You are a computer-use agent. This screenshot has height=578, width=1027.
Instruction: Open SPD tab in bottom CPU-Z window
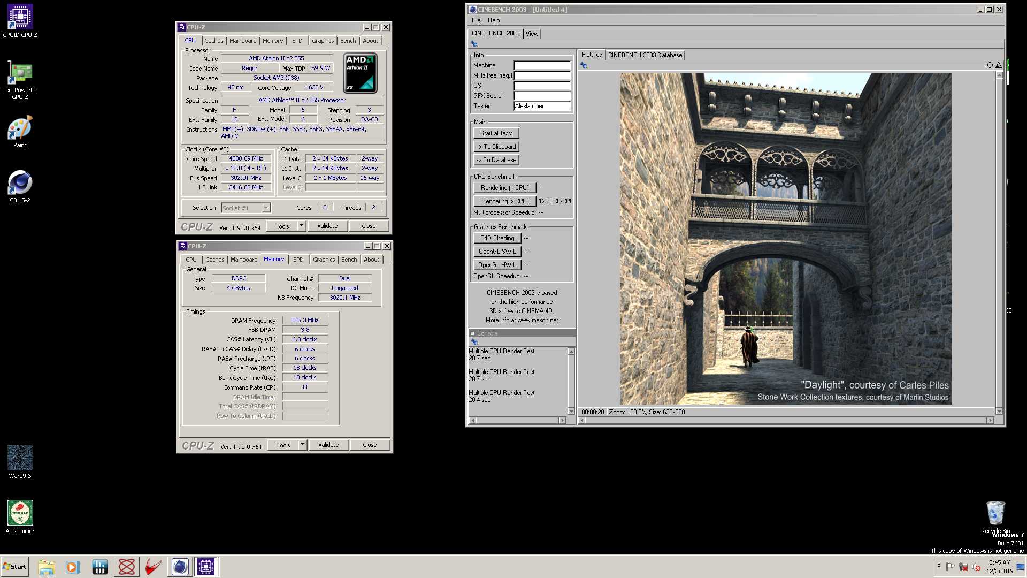[298, 260]
